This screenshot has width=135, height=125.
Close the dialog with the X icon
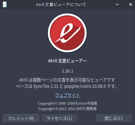coord(131,4)
